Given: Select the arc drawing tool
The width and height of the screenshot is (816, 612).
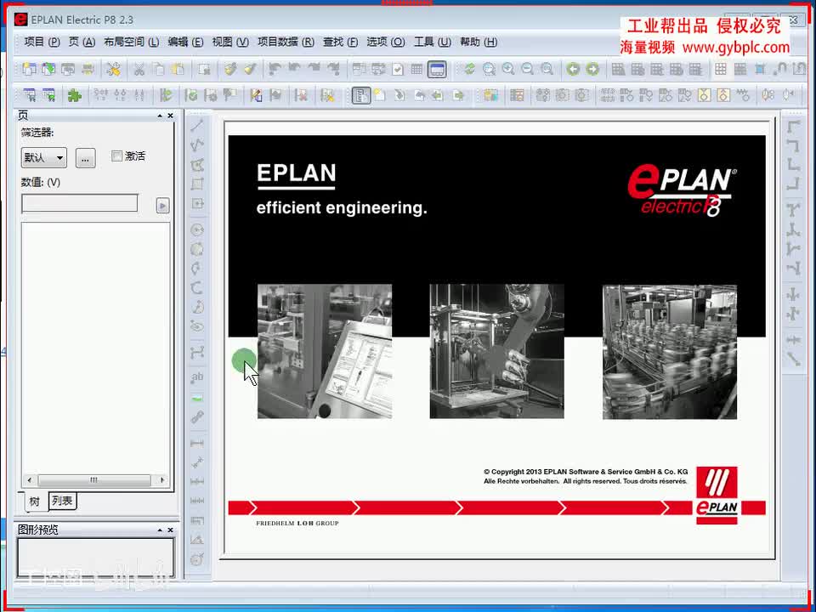Looking at the screenshot, I should (x=197, y=288).
